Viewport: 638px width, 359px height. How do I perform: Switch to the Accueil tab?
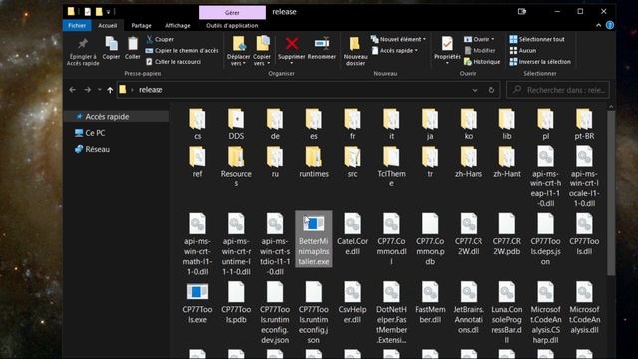(108, 25)
